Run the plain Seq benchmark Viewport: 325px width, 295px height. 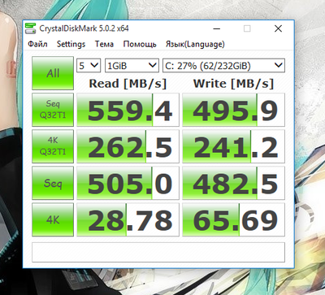[x=53, y=183]
